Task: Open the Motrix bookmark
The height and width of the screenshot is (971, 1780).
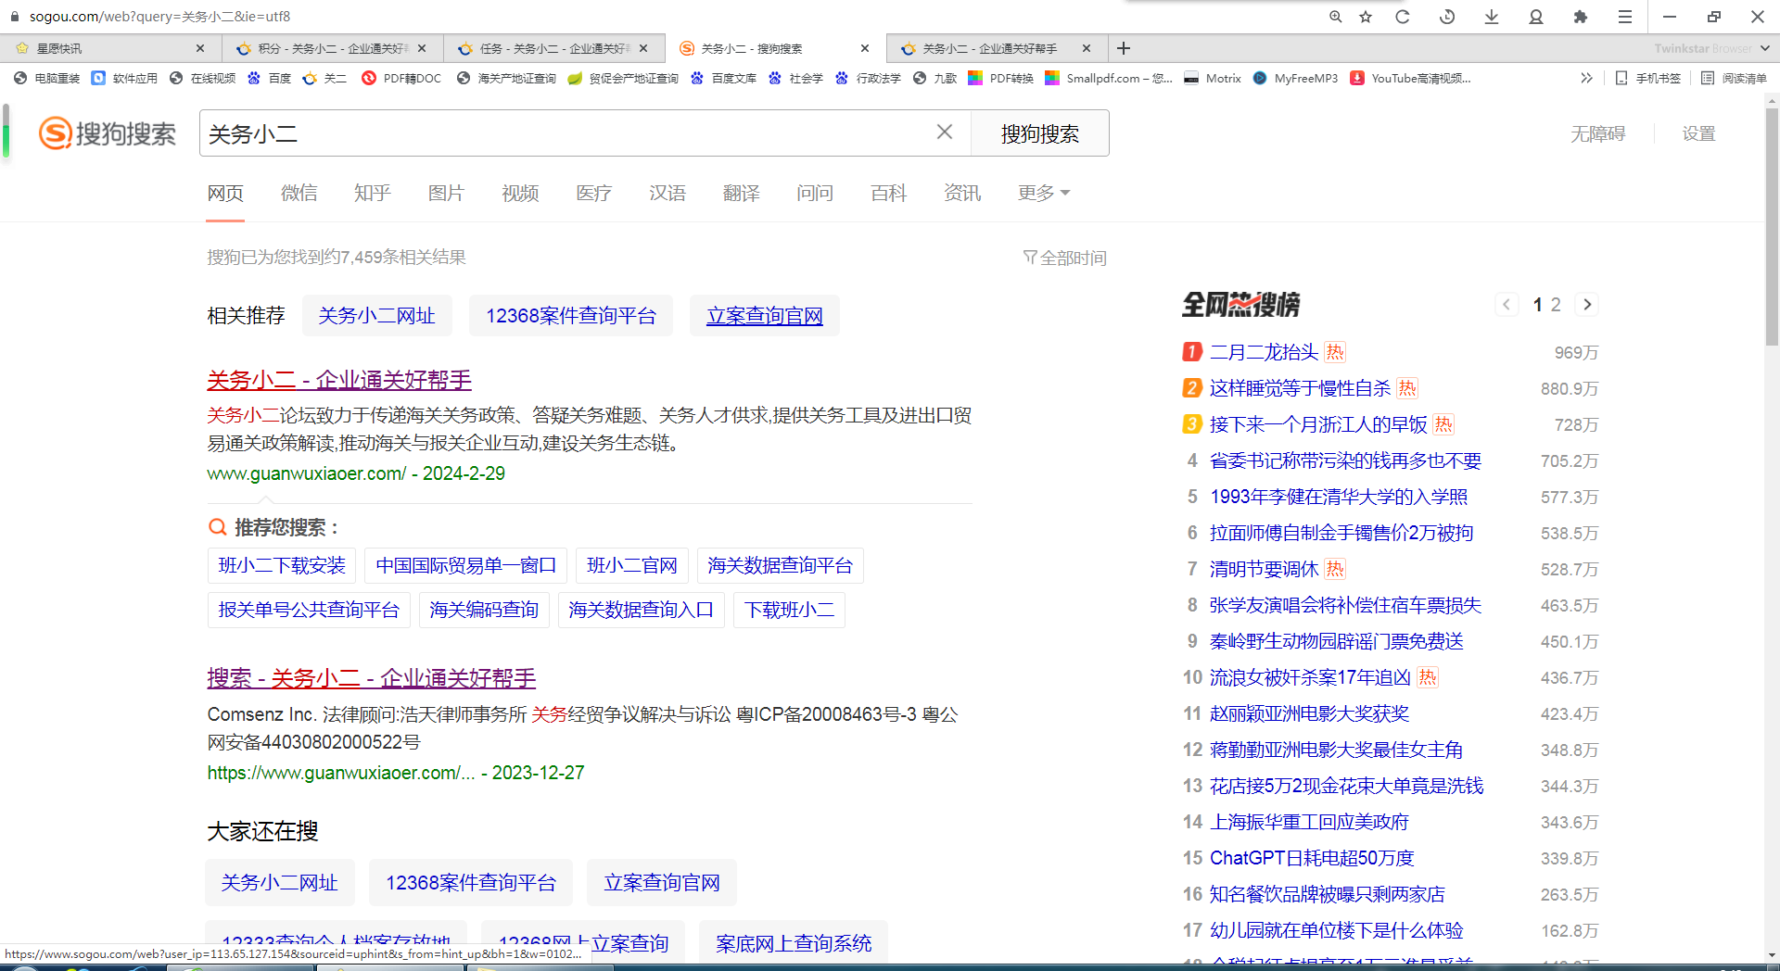Action: [x=1213, y=79]
